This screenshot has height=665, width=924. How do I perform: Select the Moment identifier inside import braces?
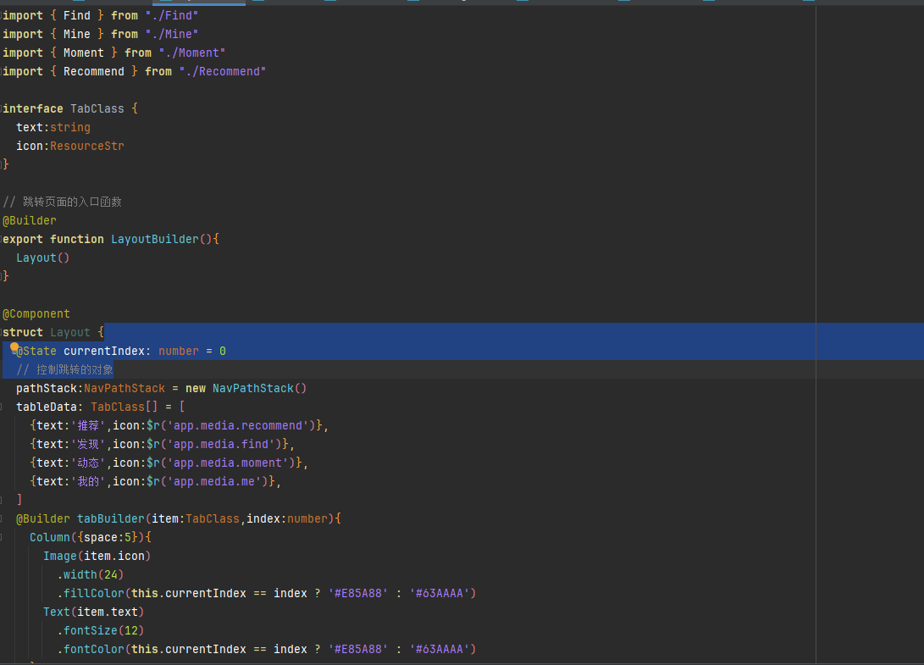click(84, 53)
